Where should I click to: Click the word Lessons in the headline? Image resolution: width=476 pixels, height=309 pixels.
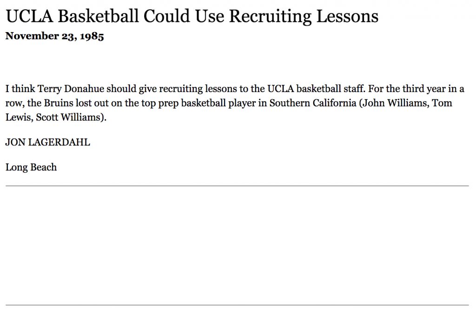click(x=347, y=16)
